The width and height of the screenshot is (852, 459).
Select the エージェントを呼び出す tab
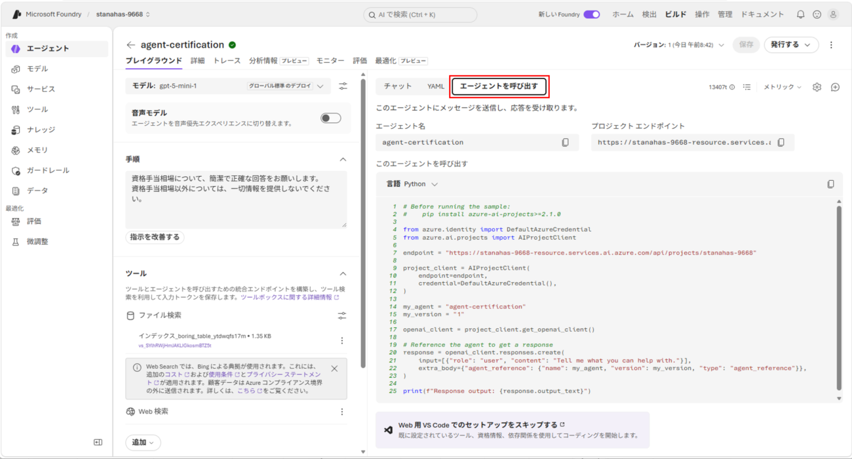499,86
